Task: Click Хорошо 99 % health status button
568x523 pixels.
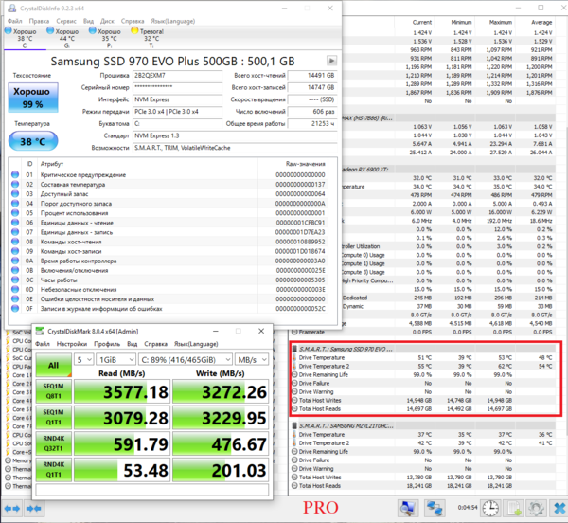Action: 33,98
